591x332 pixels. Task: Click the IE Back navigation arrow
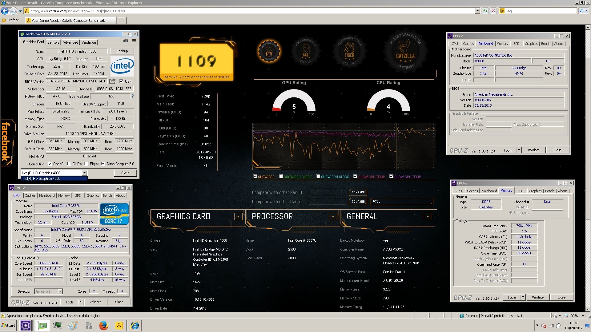[5, 11]
